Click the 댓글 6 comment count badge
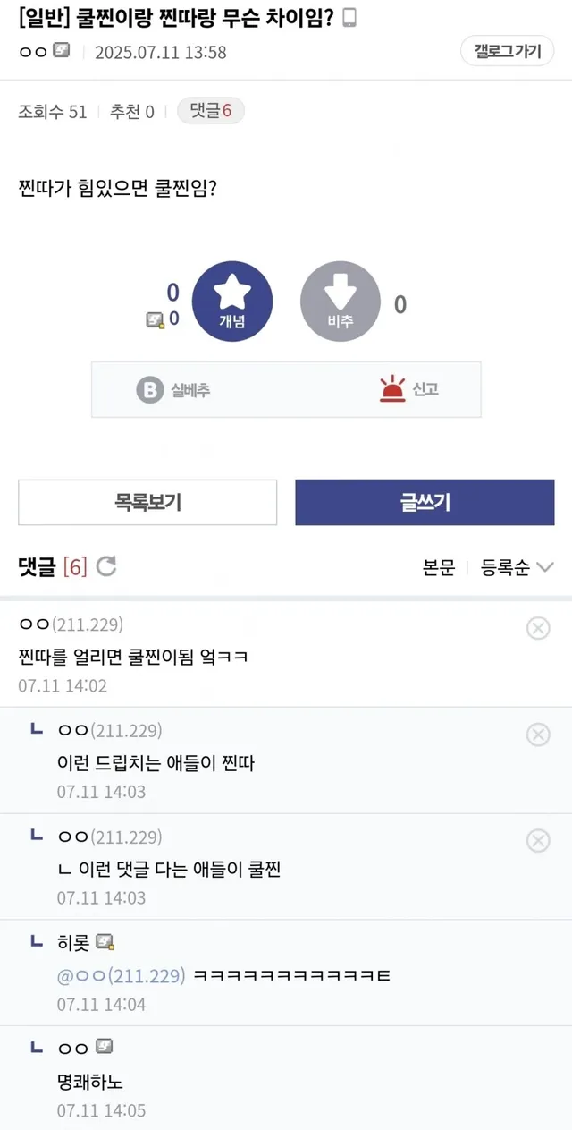Screen dimensions: 572x1130 (x=211, y=111)
